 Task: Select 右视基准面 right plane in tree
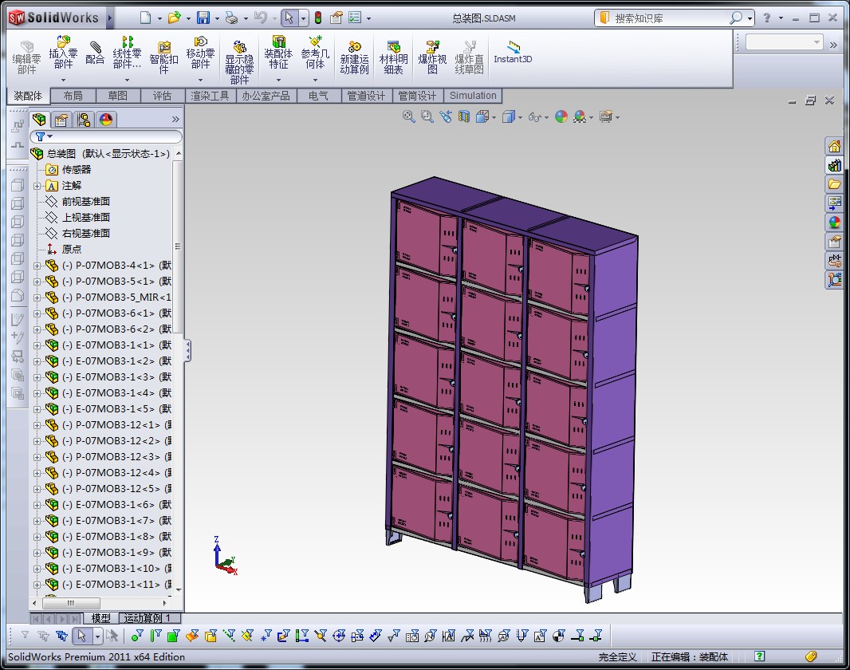[x=85, y=234]
